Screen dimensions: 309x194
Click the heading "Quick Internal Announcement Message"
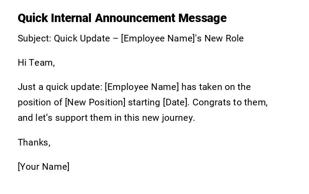coord(122,18)
